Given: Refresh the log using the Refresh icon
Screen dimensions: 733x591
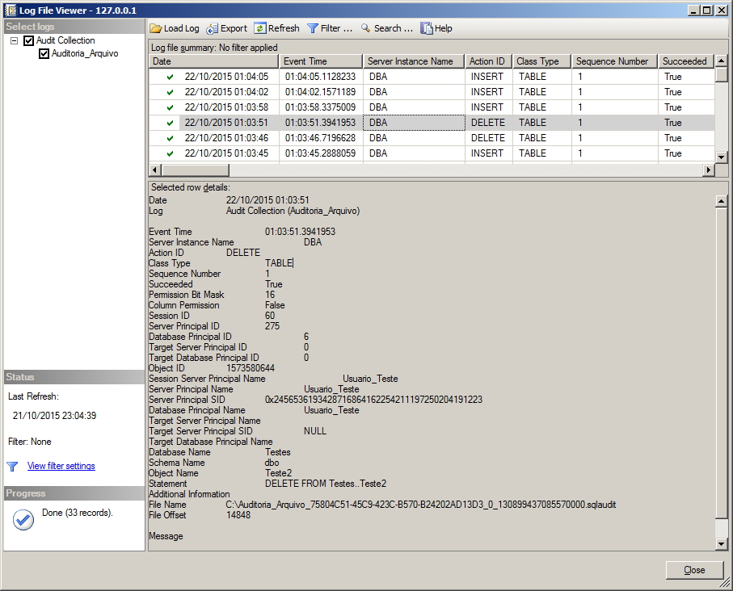Looking at the screenshot, I should tap(259, 28).
